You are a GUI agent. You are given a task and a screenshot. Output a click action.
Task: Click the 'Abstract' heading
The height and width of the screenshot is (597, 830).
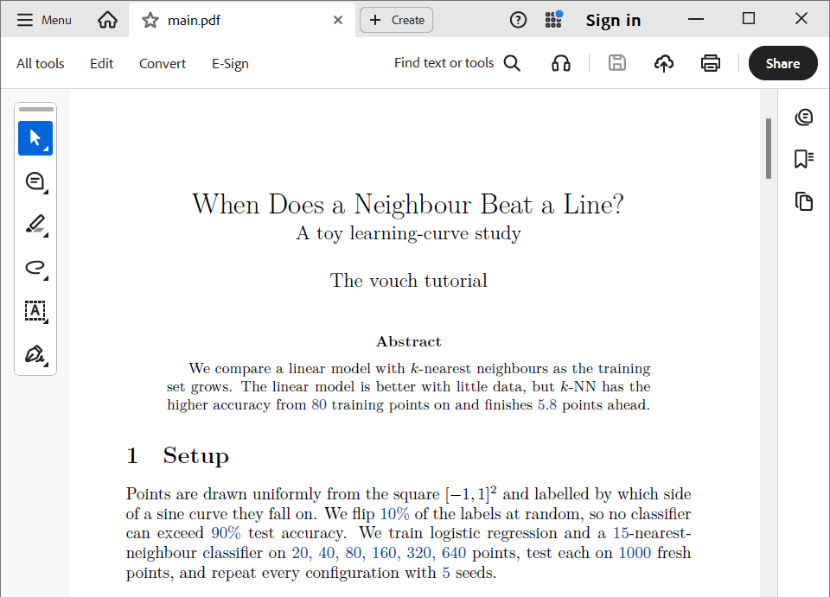pyautogui.click(x=409, y=341)
